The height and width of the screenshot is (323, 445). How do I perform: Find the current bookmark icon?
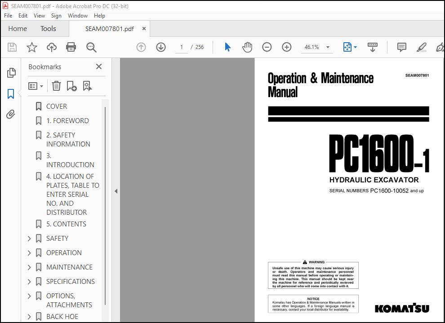pos(87,86)
